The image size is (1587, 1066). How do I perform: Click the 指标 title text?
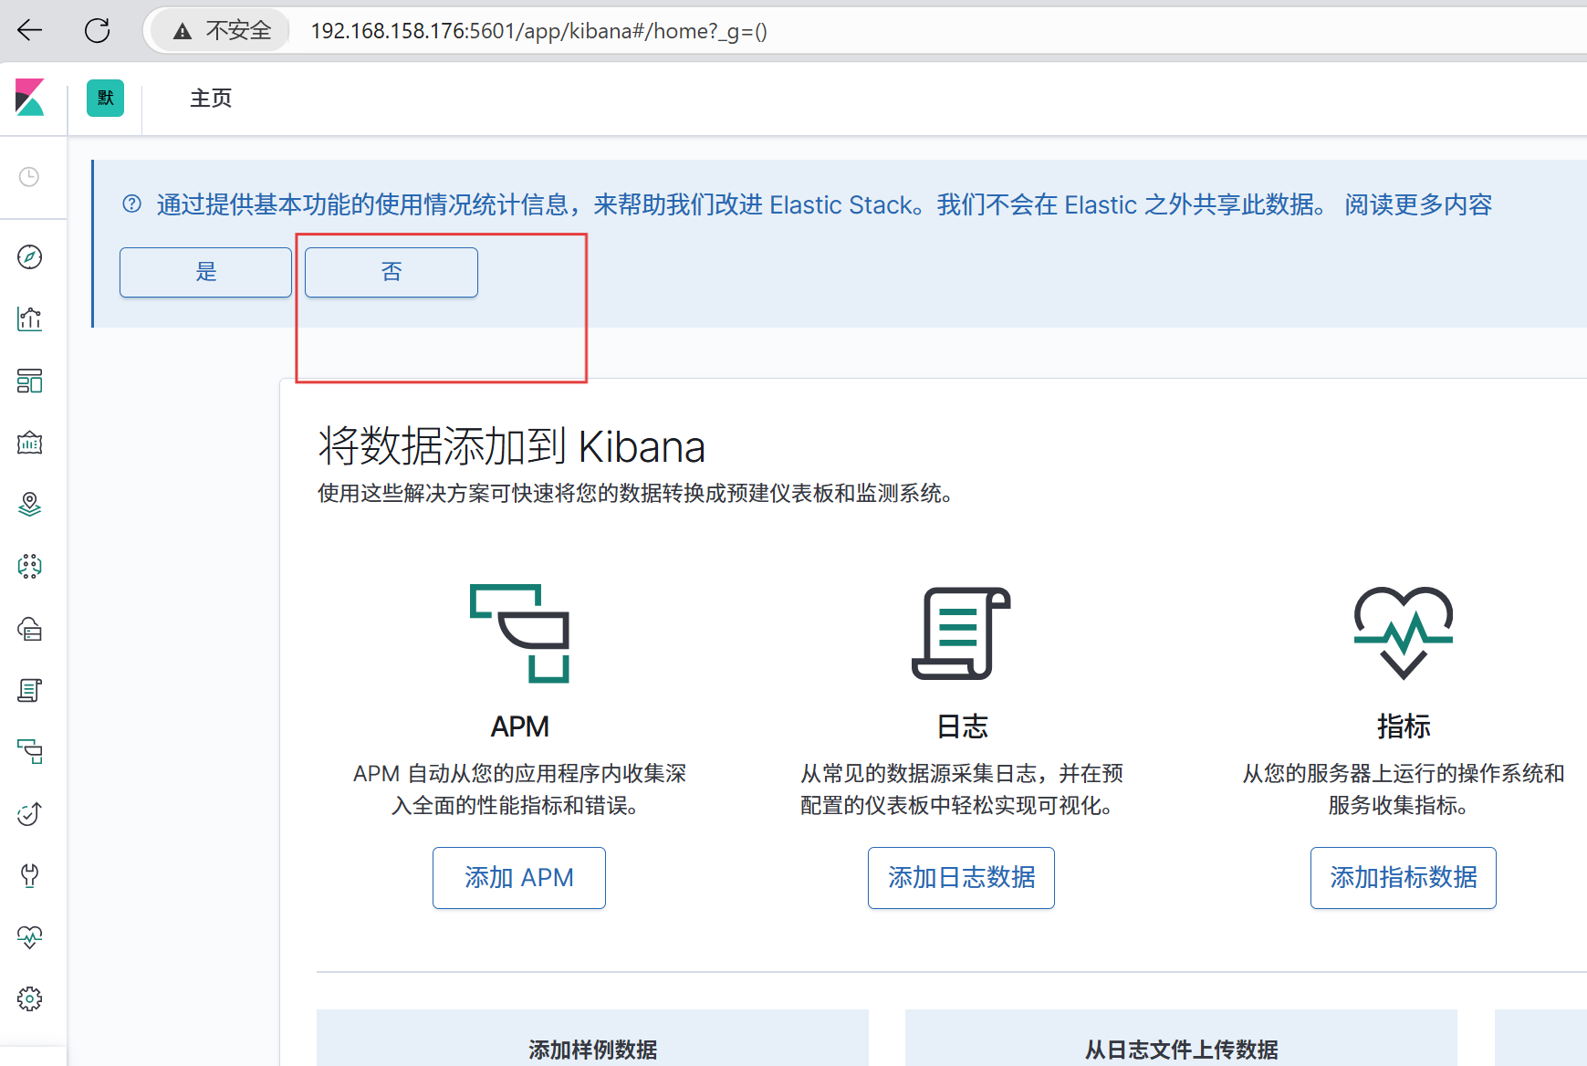click(1404, 726)
